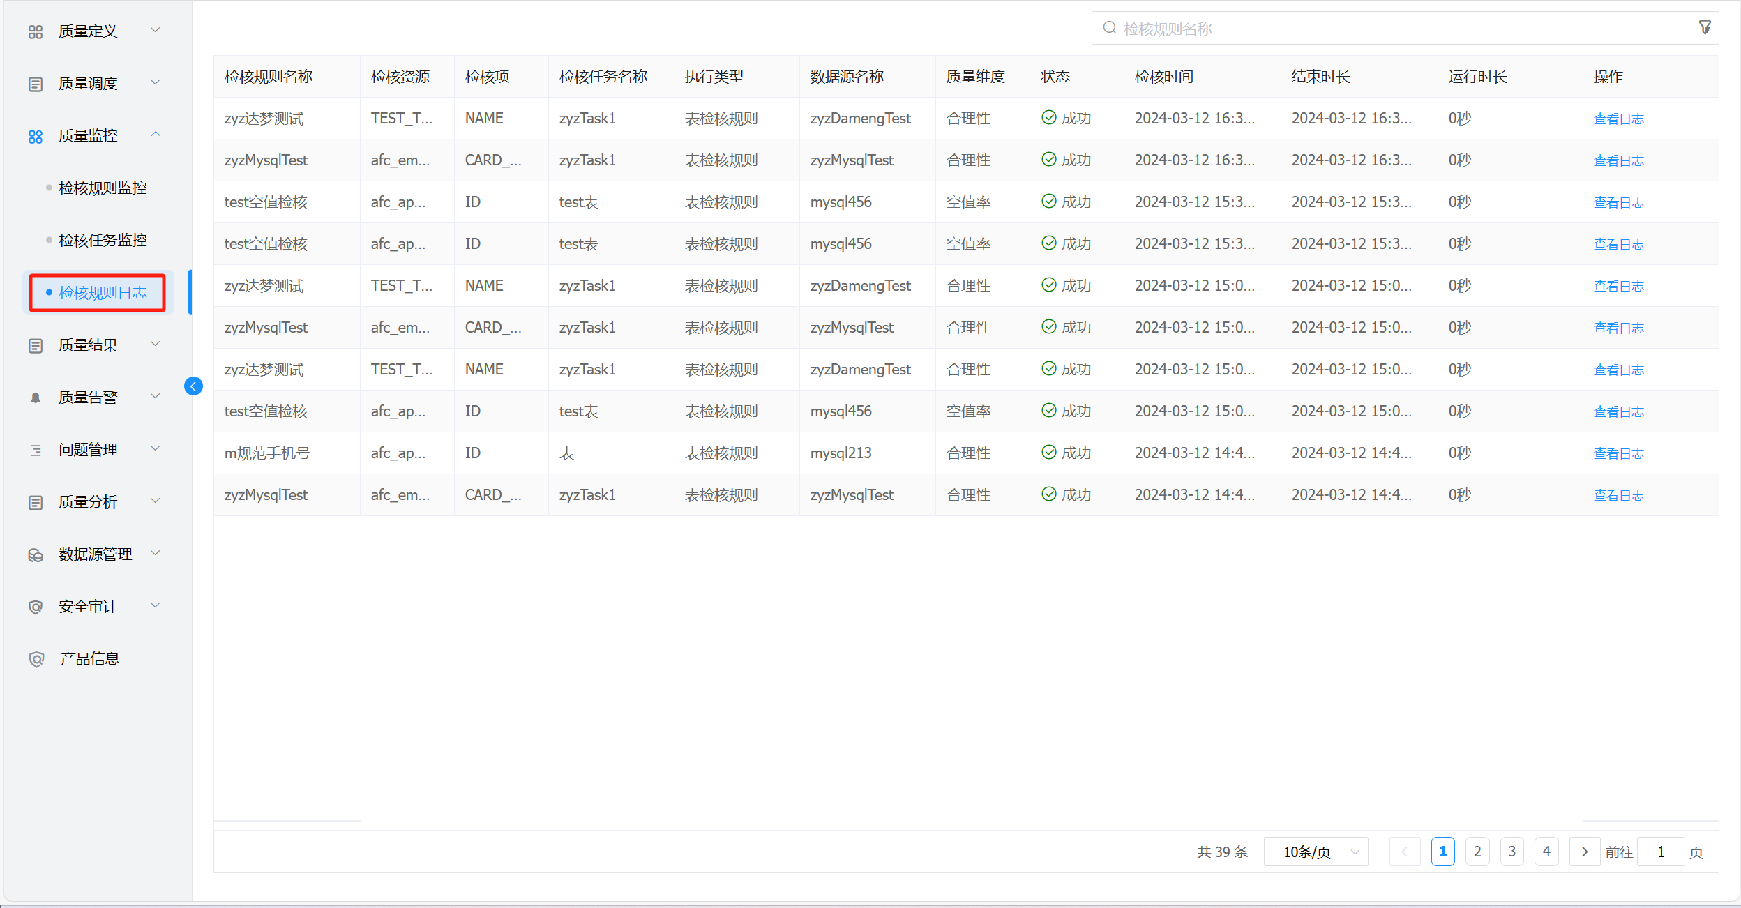This screenshot has width=1741, height=908.
Task: Click the 质量调度 document icon
Action: [x=36, y=84]
